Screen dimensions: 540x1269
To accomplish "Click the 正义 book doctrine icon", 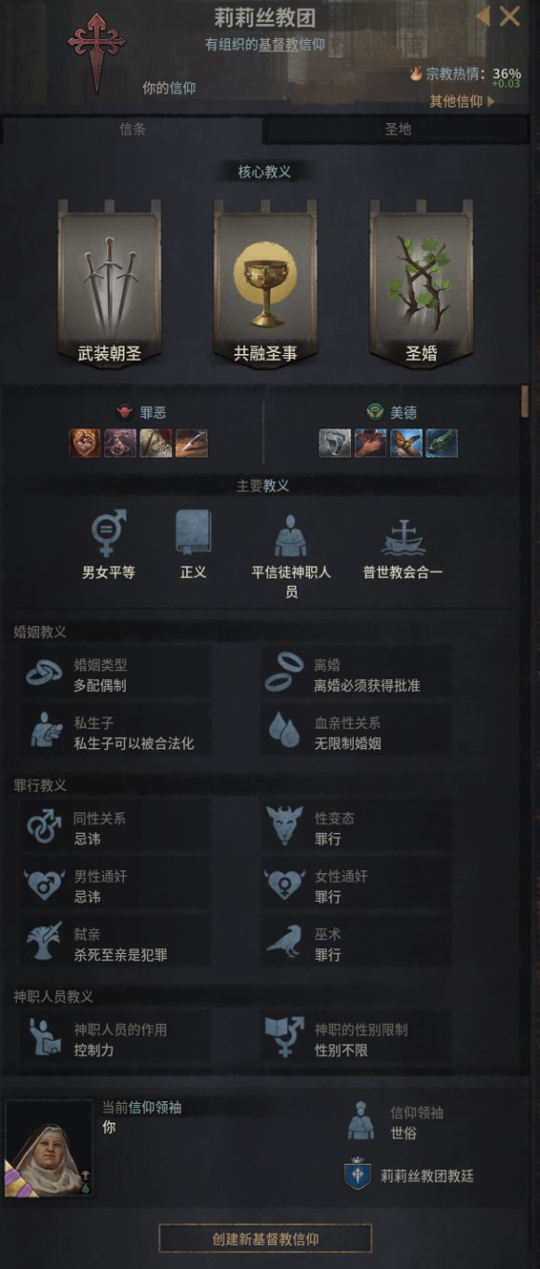I will (x=194, y=533).
